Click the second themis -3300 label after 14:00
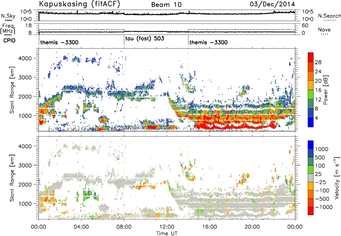The image size is (341, 236). pos(208,42)
